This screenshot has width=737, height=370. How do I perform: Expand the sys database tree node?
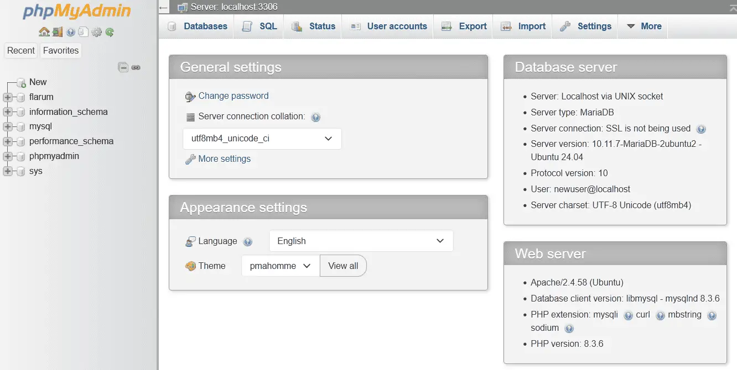(x=8, y=171)
